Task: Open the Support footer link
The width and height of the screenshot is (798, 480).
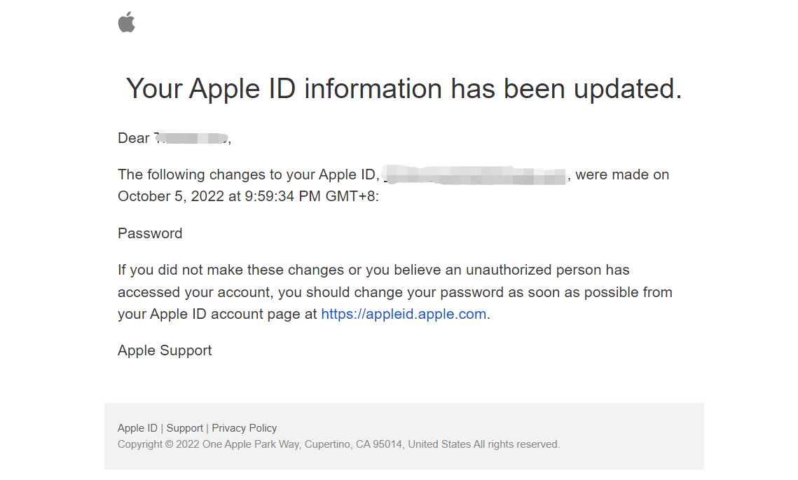Action: click(185, 428)
